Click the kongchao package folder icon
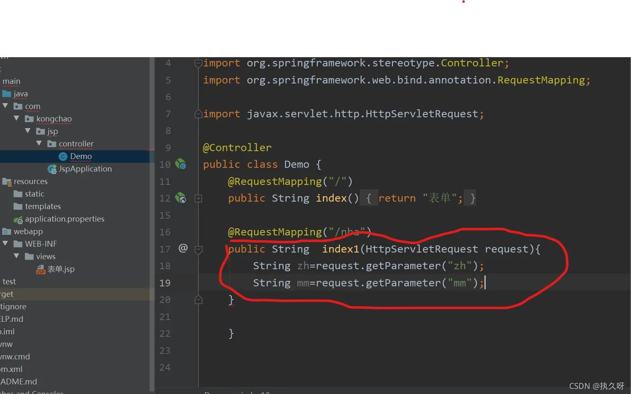The image size is (631, 394). tap(29, 119)
